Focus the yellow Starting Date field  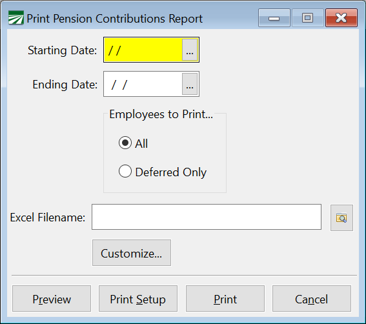[x=143, y=50]
